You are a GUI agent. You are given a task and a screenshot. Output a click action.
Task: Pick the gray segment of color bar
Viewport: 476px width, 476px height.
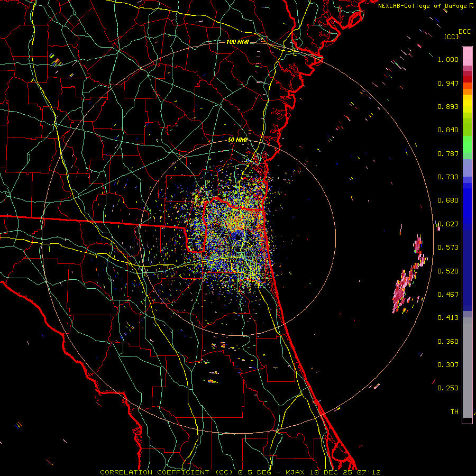(x=467, y=368)
